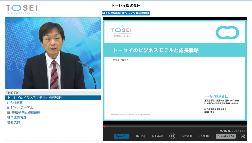This screenshot has height=143, width=252.
Task: Open index section 株主還元方針
Action: 53,118
